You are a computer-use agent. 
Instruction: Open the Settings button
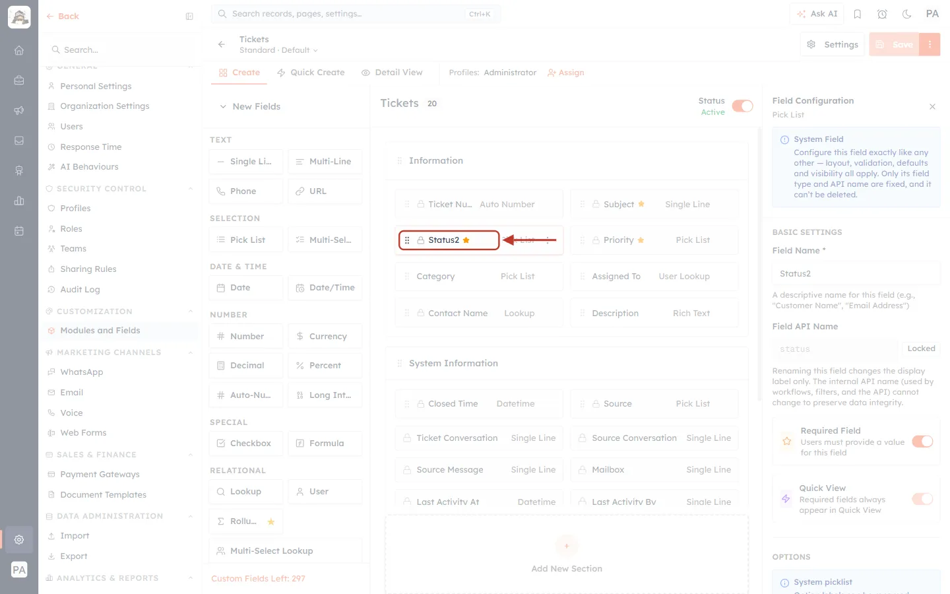pyautogui.click(x=833, y=44)
